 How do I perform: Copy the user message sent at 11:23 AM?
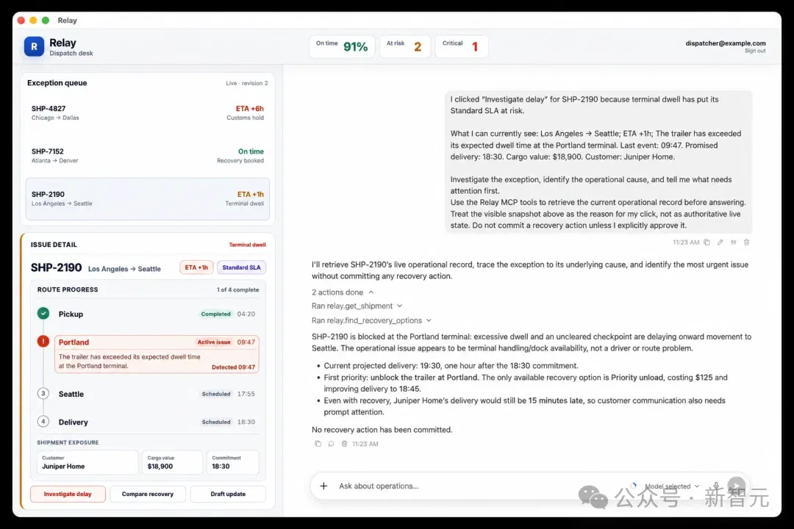click(x=707, y=242)
